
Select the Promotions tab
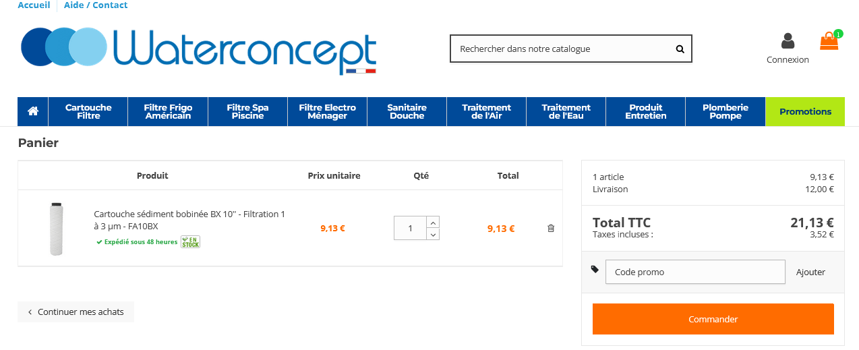coord(805,111)
